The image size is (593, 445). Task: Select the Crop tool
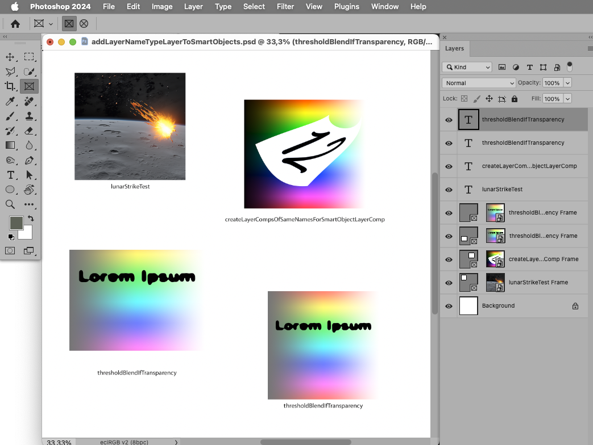click(9, 86)
